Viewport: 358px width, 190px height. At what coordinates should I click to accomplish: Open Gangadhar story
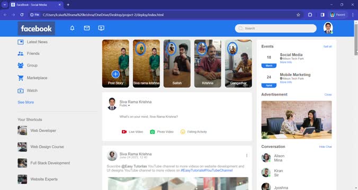[x=238, y=63]
